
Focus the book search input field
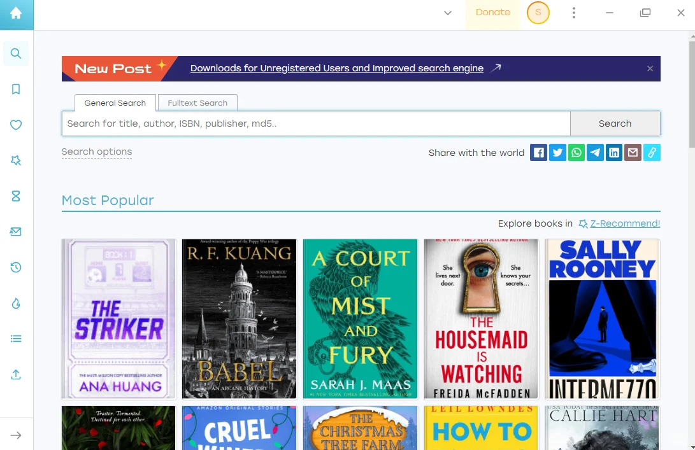tap(316, 123)
